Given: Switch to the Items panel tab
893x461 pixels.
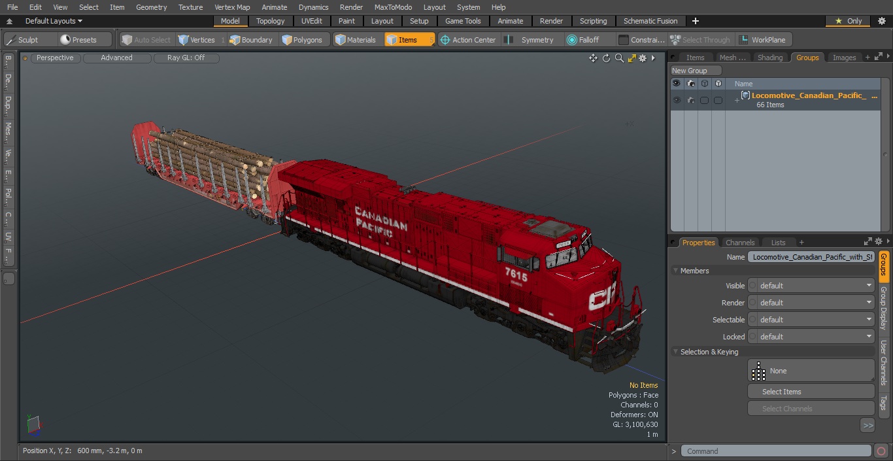Looking at the screenshot, I should [x=695, y=58].
